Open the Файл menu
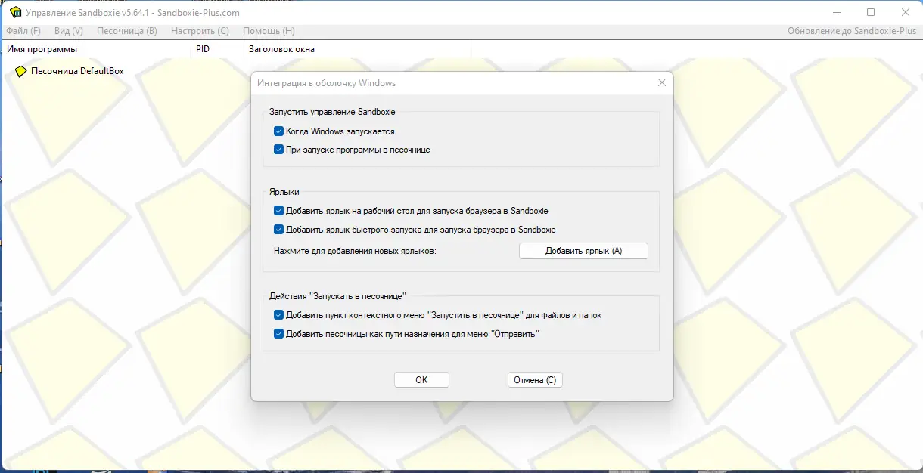 (23, 31)
